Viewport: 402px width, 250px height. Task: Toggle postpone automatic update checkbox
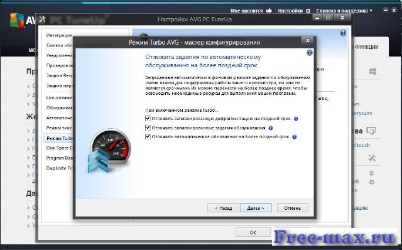coord(148,136)
